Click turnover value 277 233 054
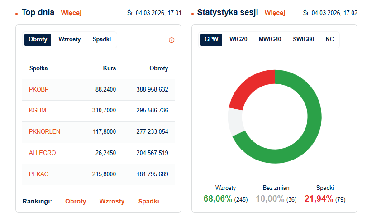The width and height of the screenshot is (367, 213). (153, 132)
